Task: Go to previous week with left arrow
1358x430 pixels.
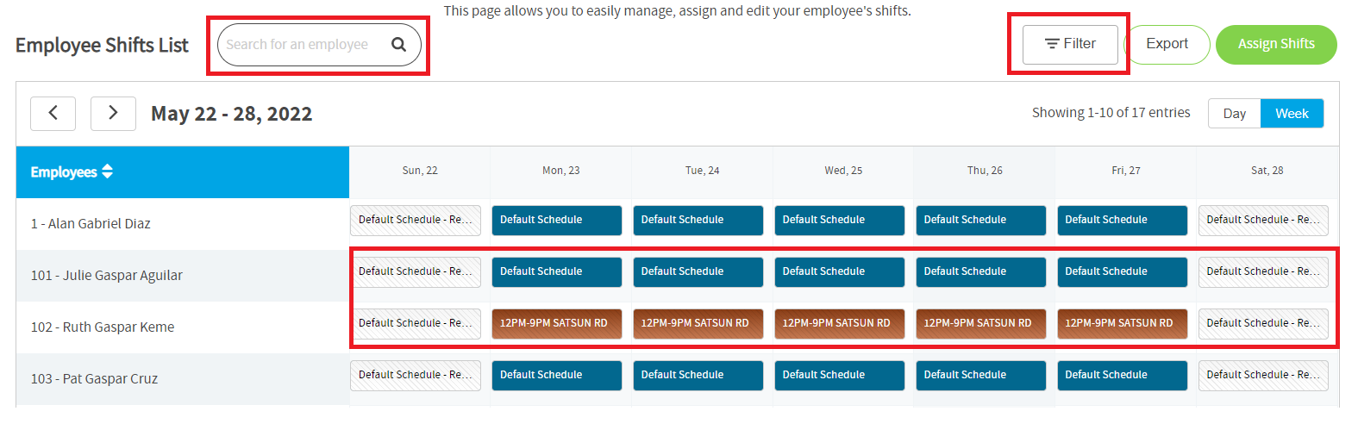Action: coord(53,113)
